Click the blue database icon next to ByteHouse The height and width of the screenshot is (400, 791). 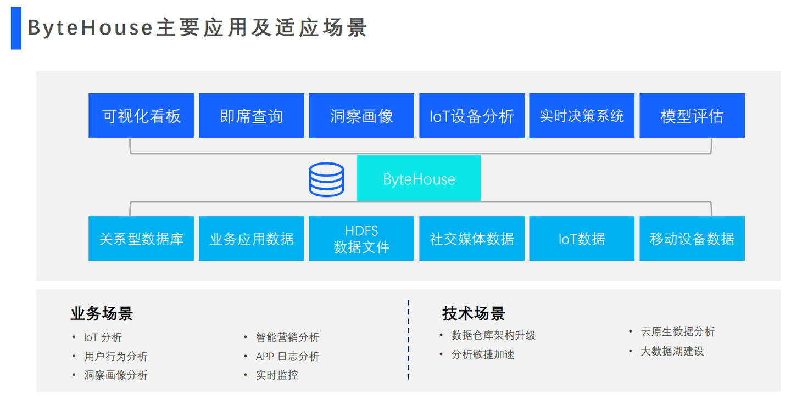[327, 178]
